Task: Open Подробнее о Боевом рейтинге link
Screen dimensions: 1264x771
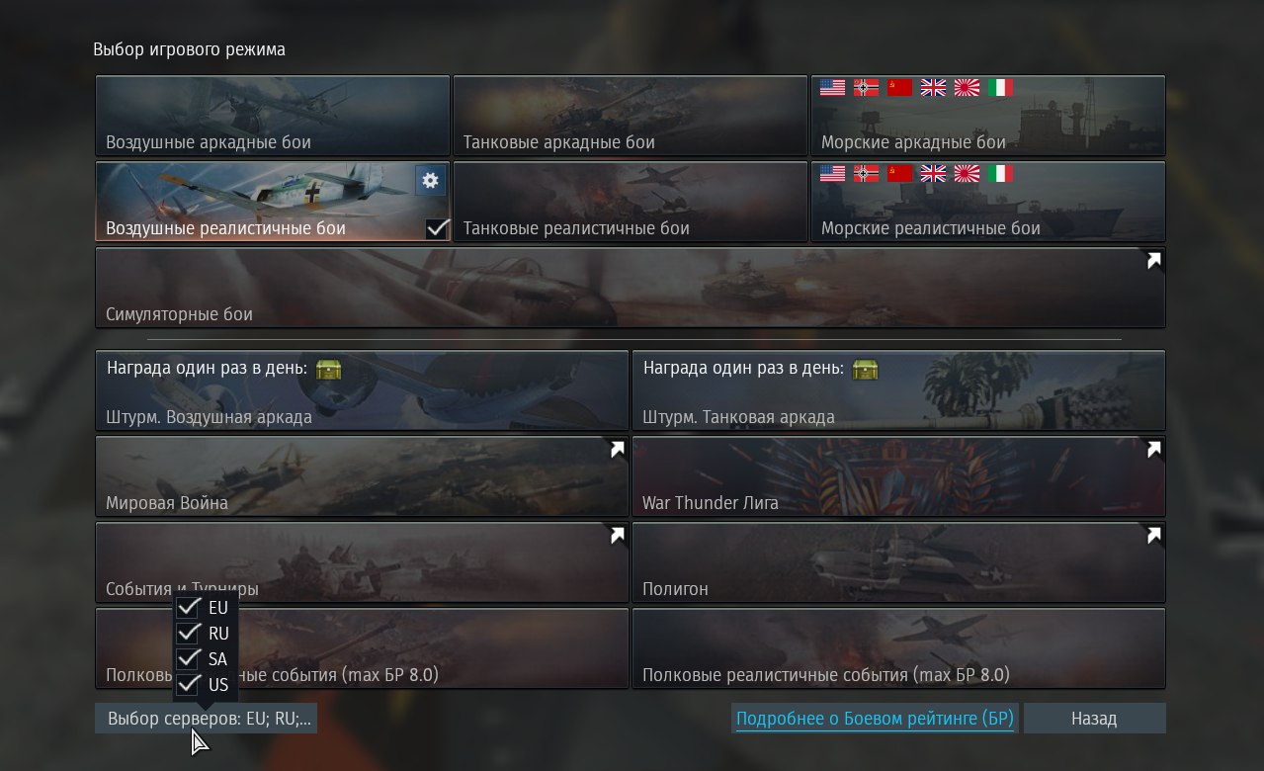Action: pos(876,719)
